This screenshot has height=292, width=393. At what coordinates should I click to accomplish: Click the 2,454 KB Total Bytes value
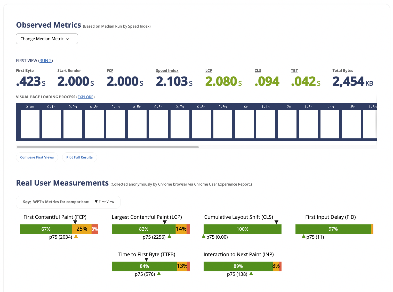coord(352,81)
